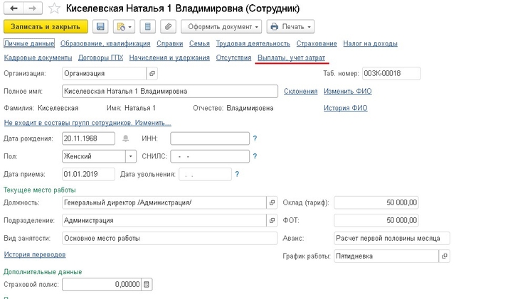Open the Изменить ФИО link
Screen dimensions: 508x299
tap(347, 91)
